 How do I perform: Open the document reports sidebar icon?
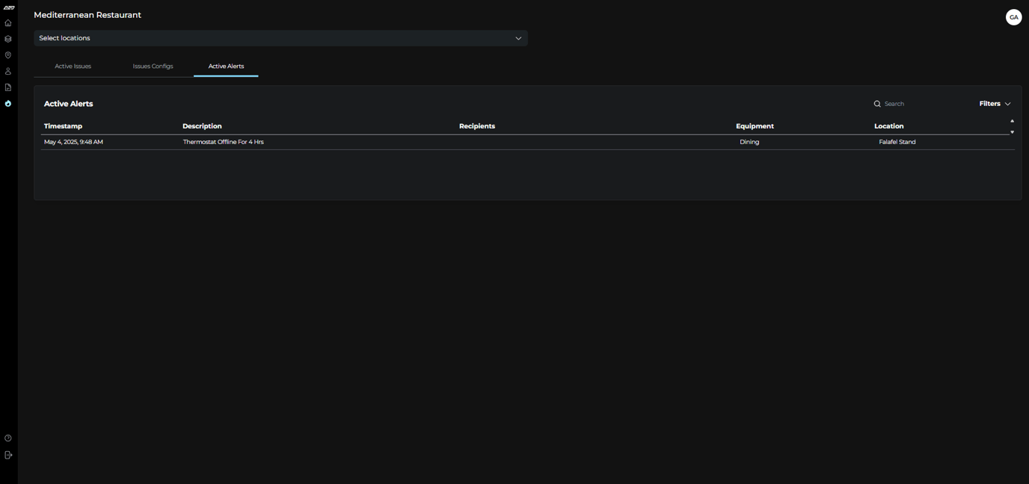click(x=8, y=87)
